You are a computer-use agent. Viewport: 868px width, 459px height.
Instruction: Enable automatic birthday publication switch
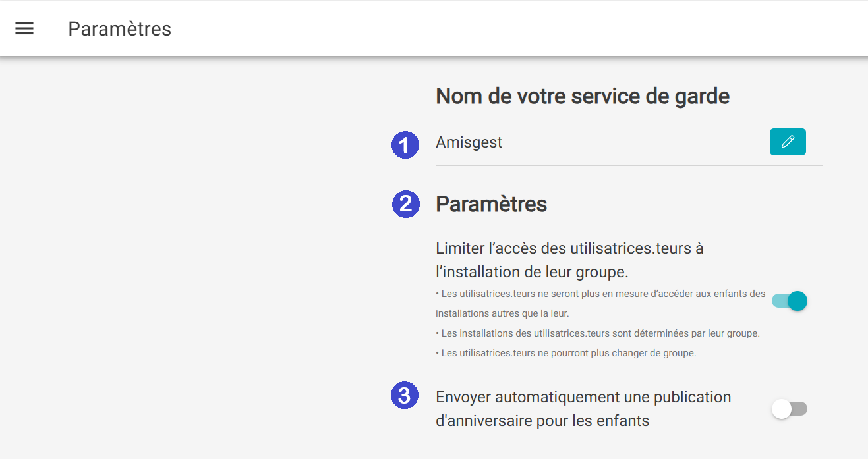790,409
